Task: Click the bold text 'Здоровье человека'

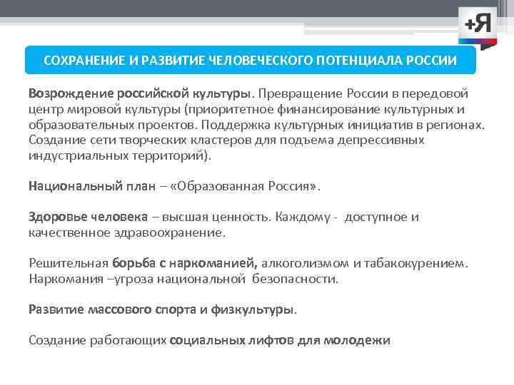Action: point(89,217)
